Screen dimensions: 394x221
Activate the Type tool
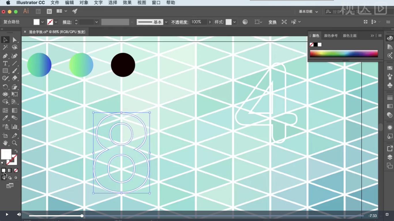5,63
